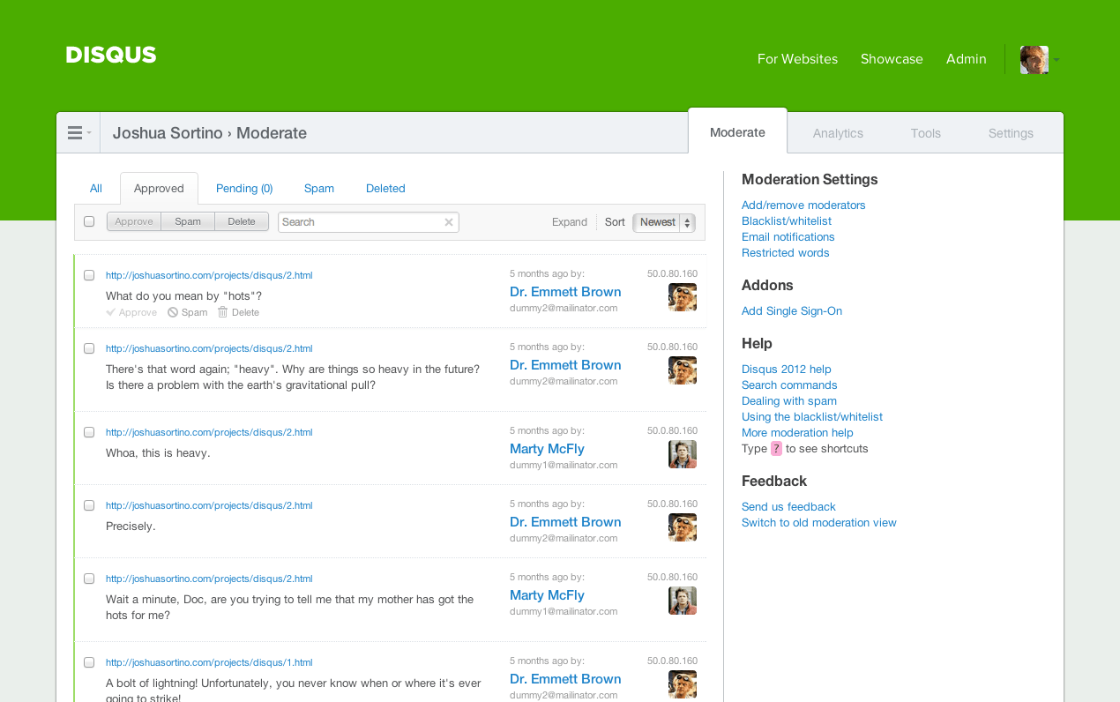Click the Approve button in bulk toolbar
This screenshot has width=1120, height=702.
134,221
